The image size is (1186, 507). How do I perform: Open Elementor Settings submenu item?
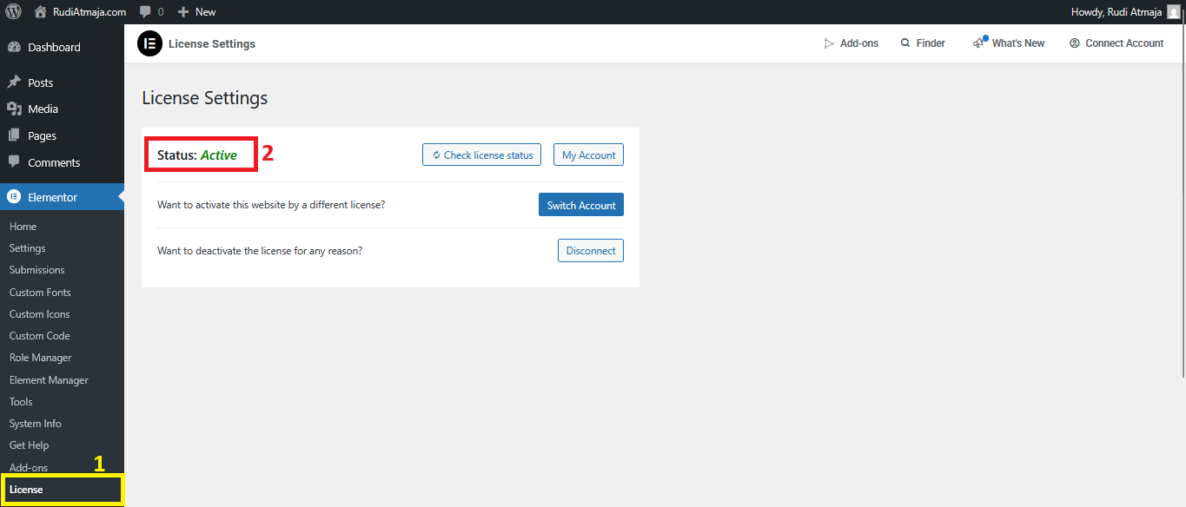[27, 248]
